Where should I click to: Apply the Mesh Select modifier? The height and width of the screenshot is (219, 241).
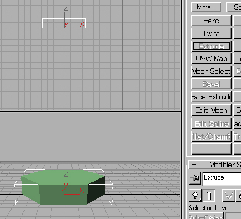point(211,71)
